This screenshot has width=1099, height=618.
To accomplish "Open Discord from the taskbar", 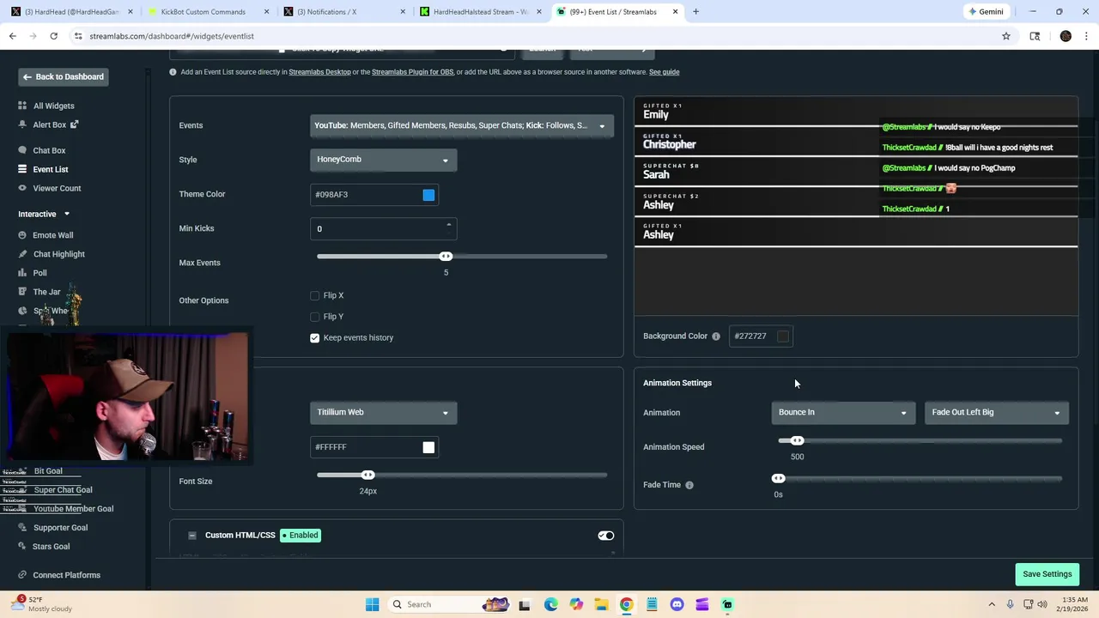I will coord(677,604).
